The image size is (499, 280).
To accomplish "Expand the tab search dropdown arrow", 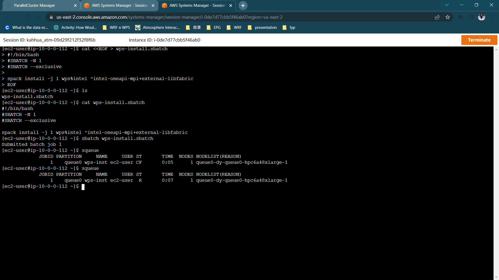I will 447,5.
